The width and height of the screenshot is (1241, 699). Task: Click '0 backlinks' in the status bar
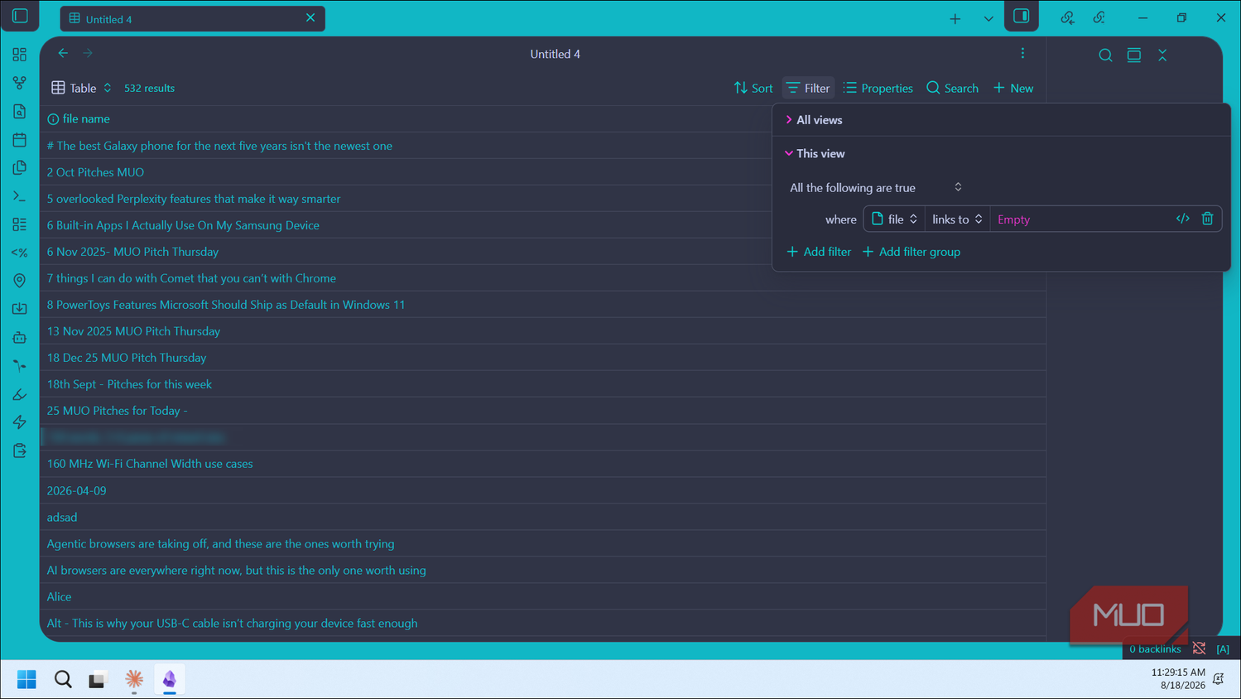click(x=1155, y=648)
